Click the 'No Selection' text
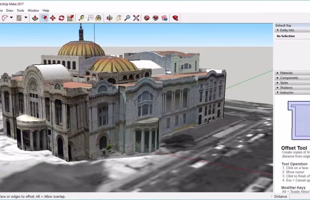This screenshot has height=200, width=310. click(x=286, y=36)
